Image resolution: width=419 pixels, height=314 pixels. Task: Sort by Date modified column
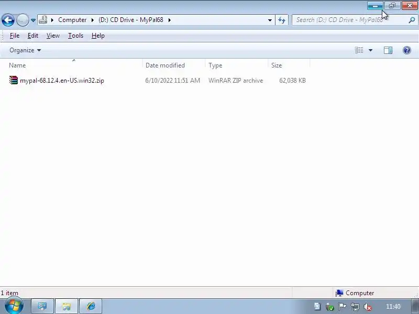click(x=174, y=65)
